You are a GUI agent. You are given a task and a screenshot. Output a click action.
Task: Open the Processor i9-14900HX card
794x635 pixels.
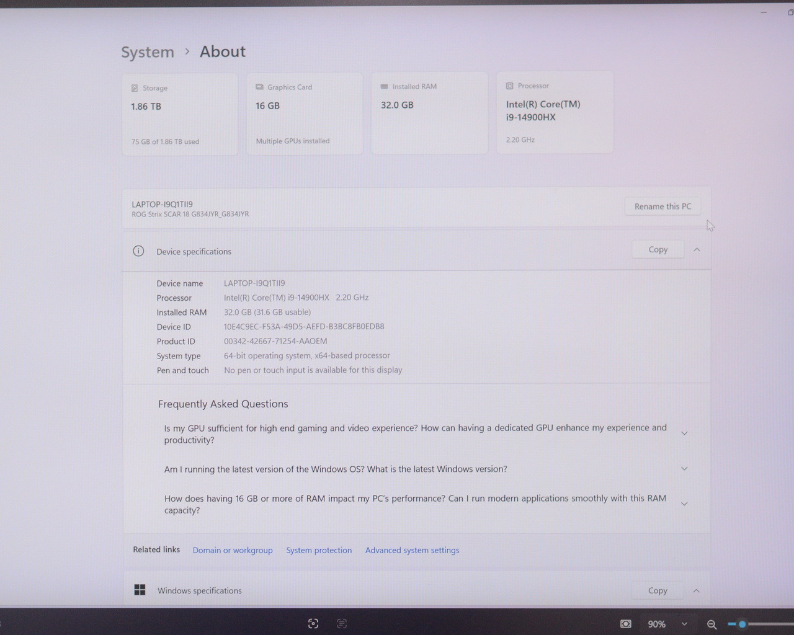[x=555, y=112]
